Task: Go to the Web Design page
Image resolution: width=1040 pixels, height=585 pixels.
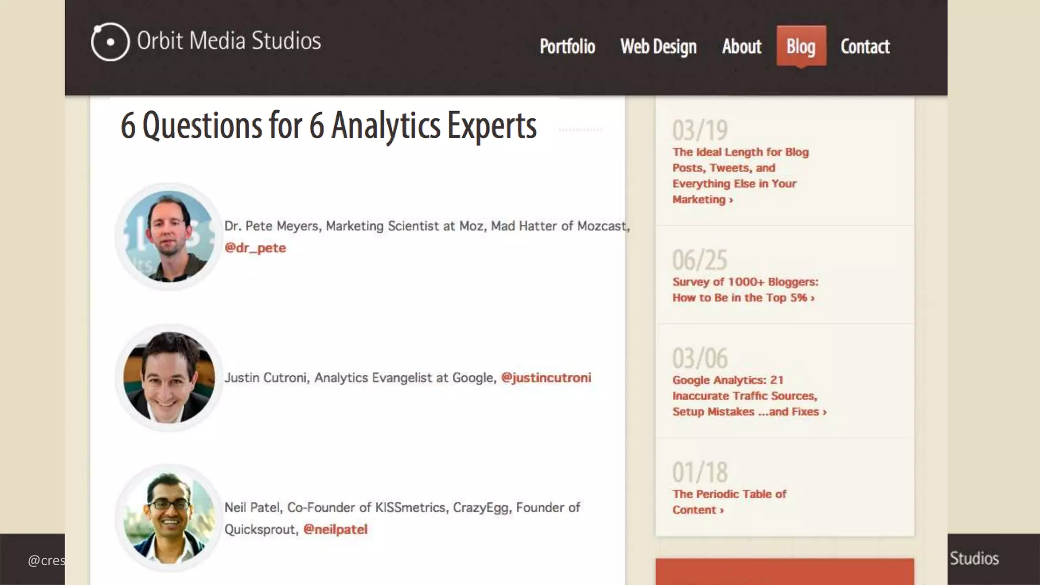Action: tap(658, 47)
